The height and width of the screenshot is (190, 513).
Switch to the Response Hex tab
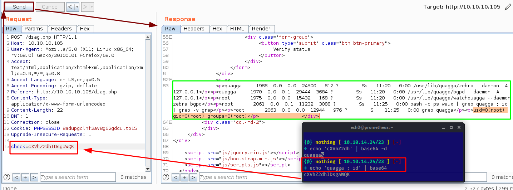click(x=217, y=29)
